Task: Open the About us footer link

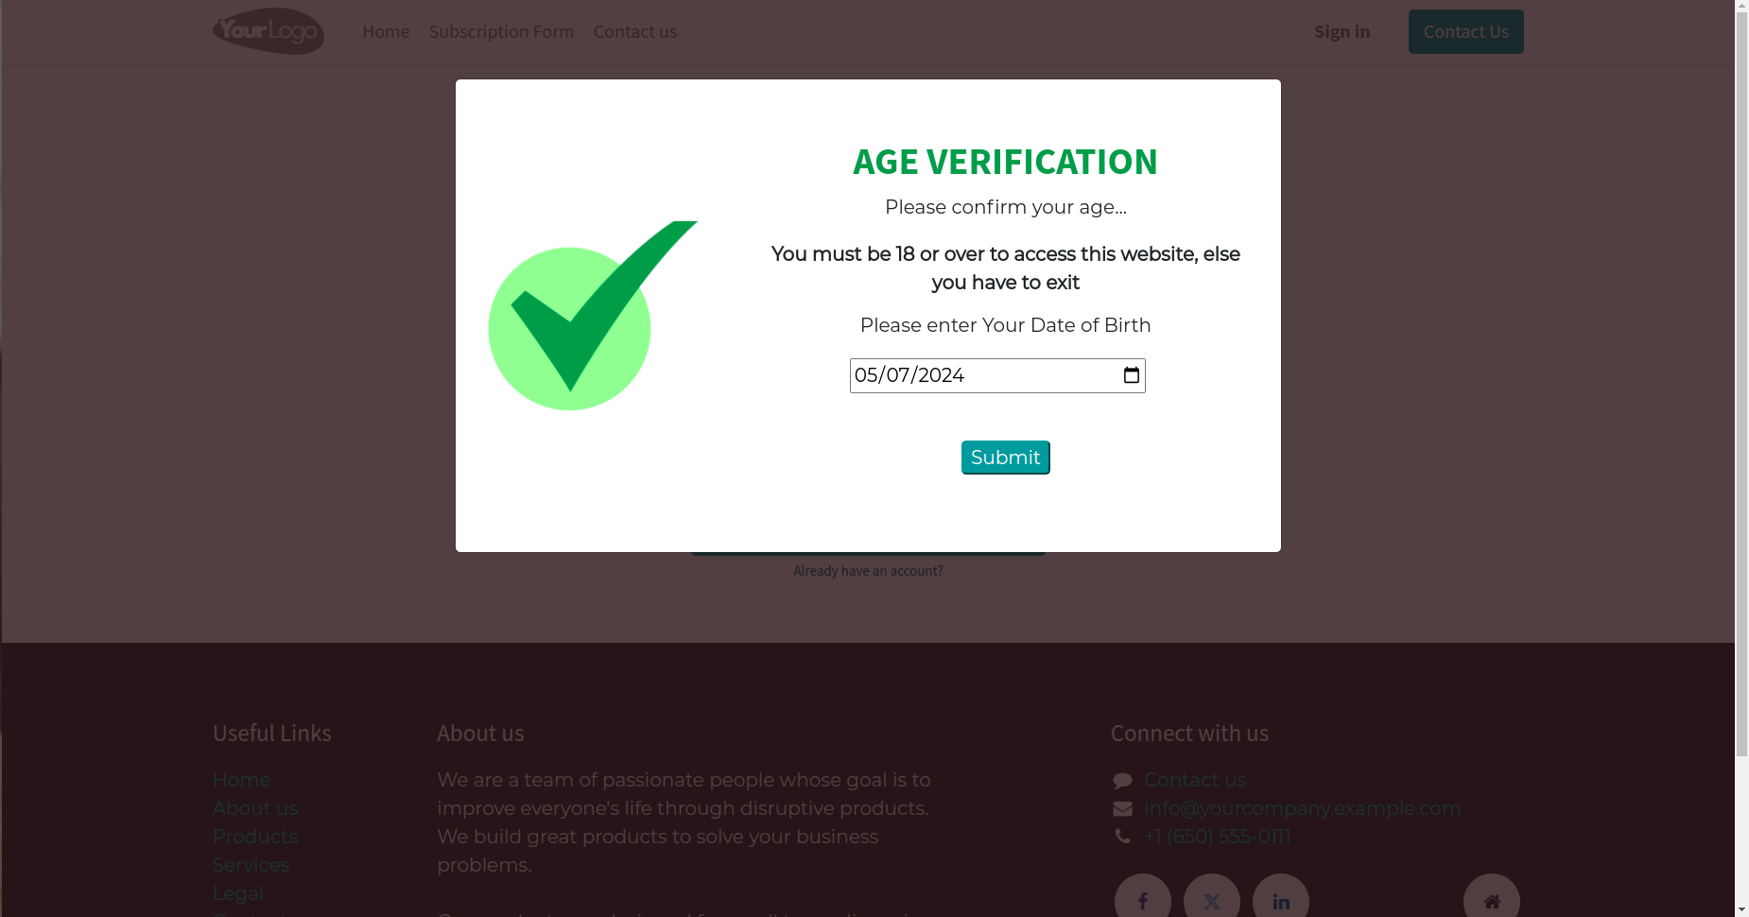Action: coord(255,808)
